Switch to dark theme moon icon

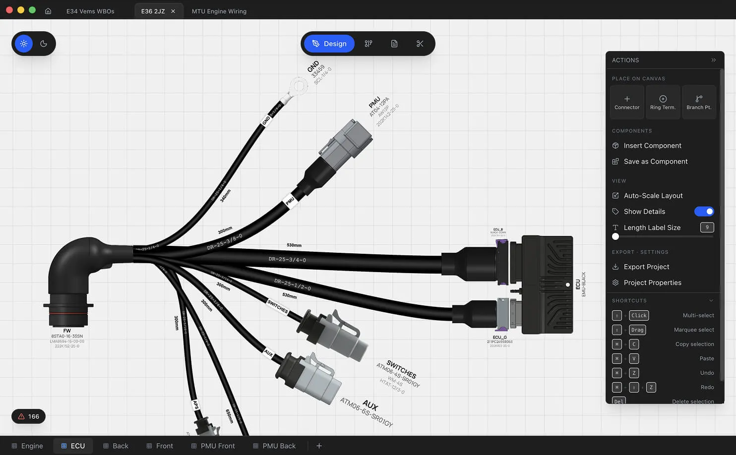pyautogui.click(x=44, y=44)
